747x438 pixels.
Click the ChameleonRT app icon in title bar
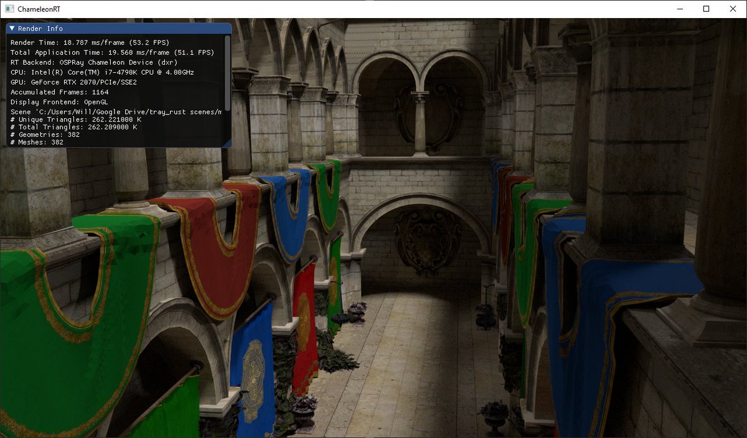coord(9,9)
